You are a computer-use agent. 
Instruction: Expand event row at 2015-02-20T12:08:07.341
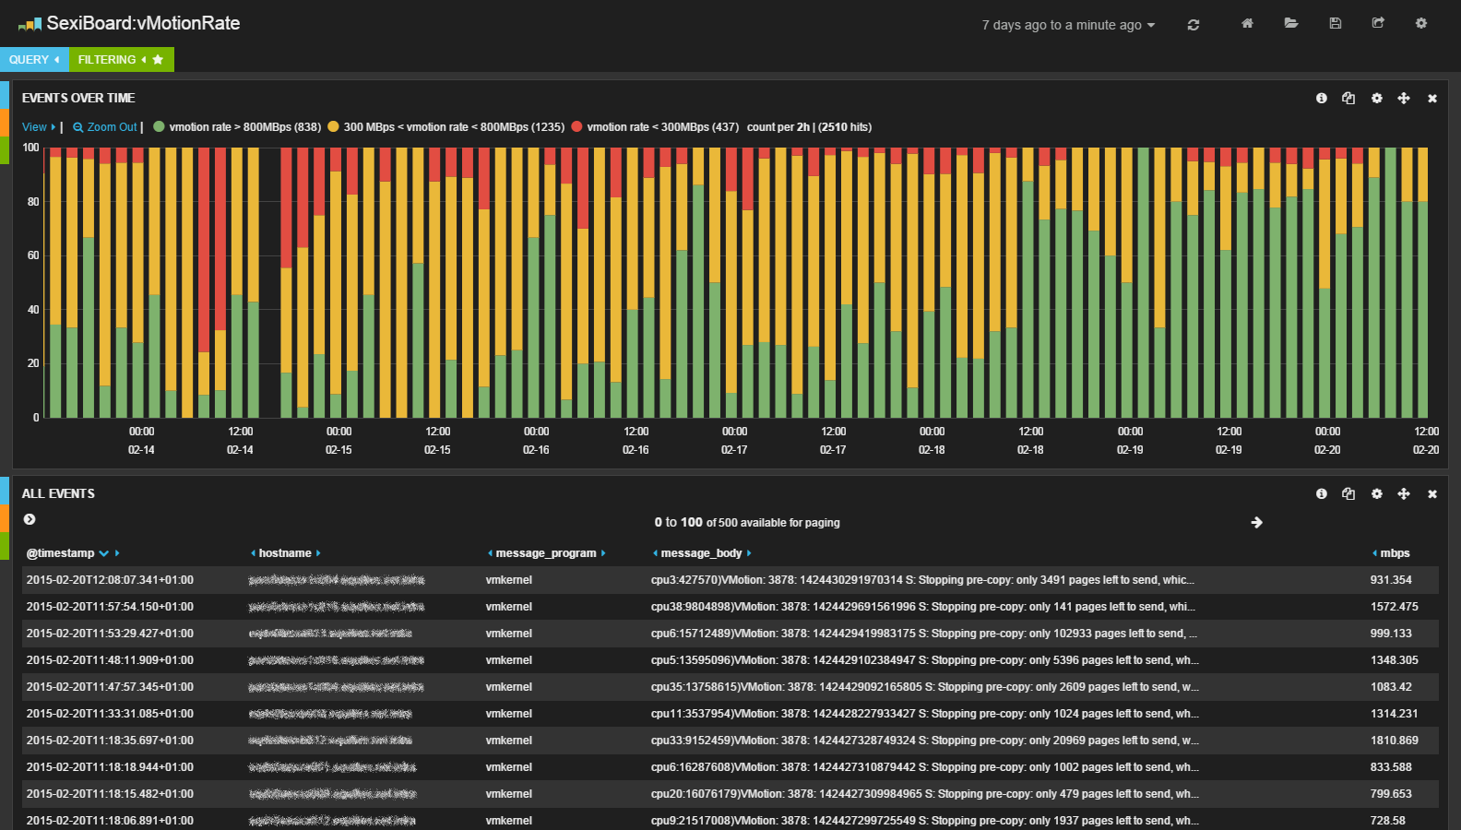(730, 580)
